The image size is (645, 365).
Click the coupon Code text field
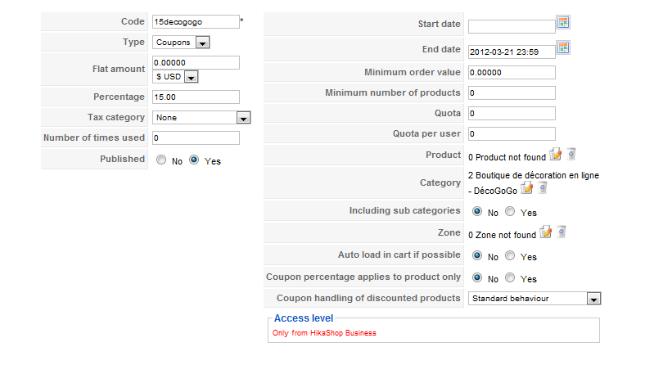[196, 22]
